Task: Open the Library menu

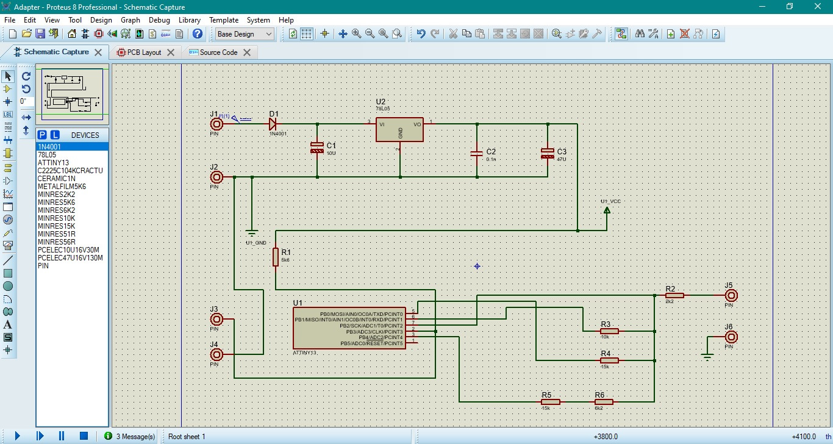Action: pos(189,20)
